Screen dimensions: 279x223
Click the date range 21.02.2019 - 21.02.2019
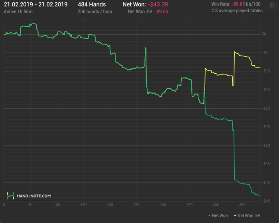tap(35, 4)
